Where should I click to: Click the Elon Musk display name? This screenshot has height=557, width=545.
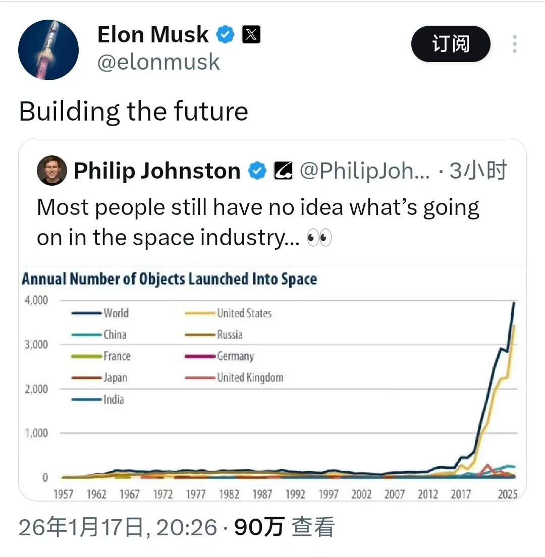(152, 35)
